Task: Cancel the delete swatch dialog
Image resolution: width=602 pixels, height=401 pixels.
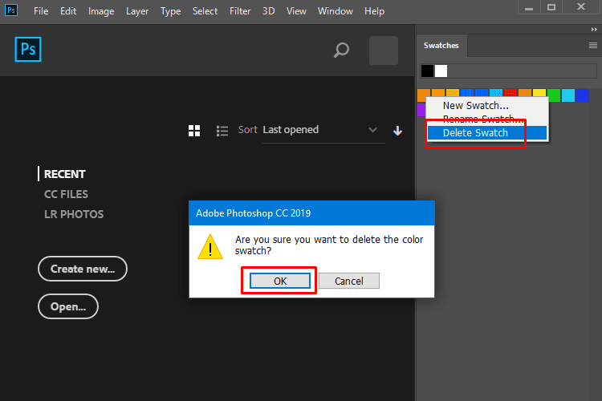Action: click(349, 281)
